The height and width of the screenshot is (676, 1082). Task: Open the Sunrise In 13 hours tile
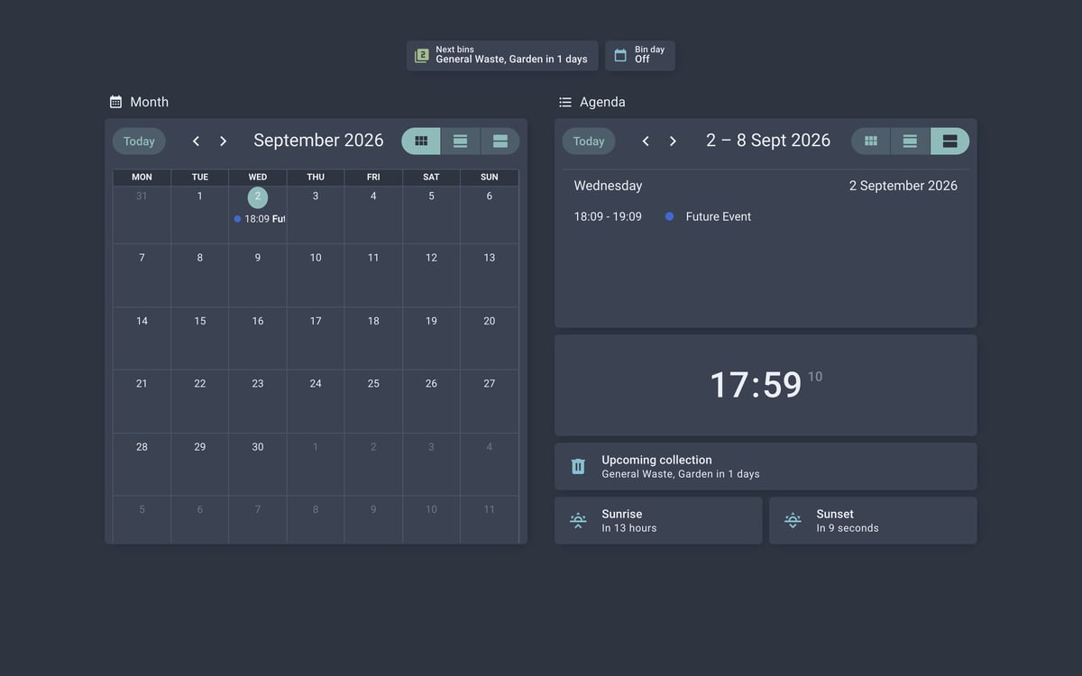[x=658, y=520]
